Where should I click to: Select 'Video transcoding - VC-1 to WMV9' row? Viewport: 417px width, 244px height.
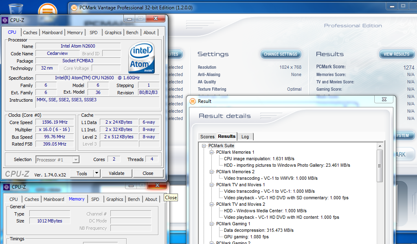click(271, 178)
